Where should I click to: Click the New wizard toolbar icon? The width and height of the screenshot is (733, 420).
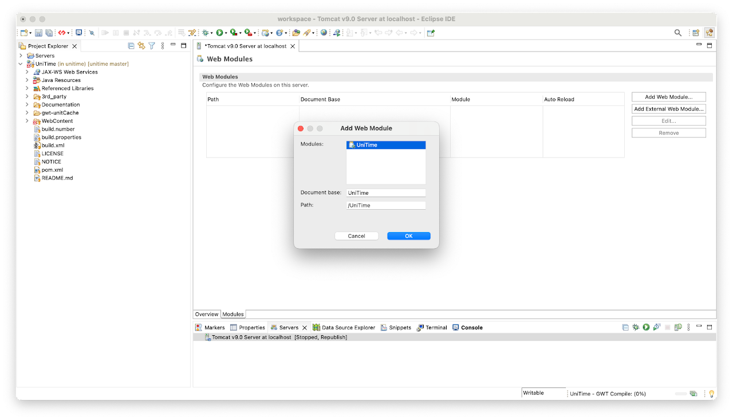(x=24, y=33)
